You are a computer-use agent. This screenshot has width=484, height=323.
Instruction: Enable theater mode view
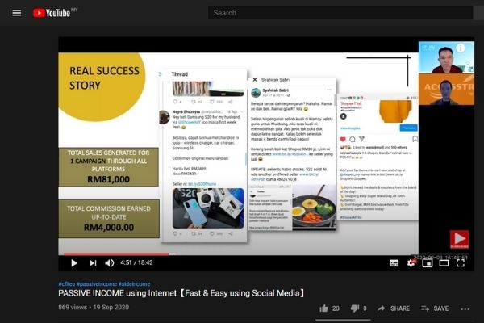click(x=444, y=263)
